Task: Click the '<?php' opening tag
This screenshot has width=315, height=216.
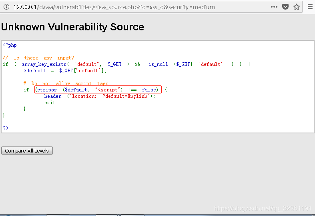Action: pyautogui.click(x=10, y=45)
